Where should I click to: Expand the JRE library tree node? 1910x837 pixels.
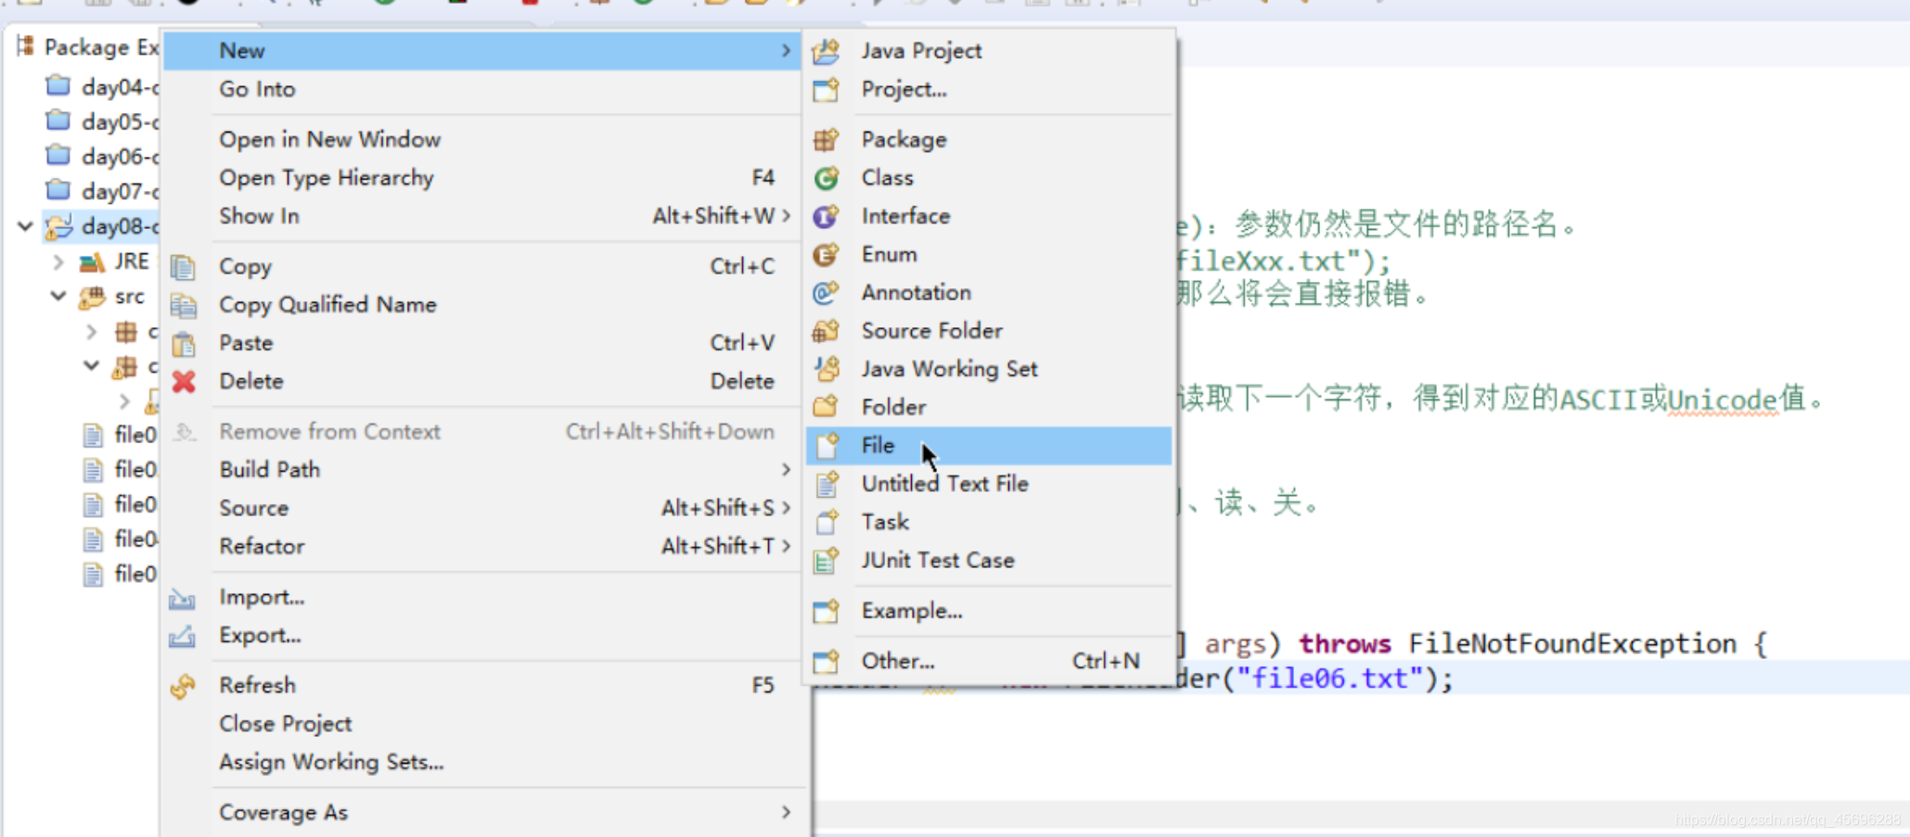(x=58, y=262)
